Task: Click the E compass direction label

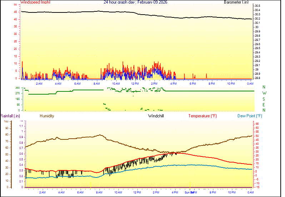Action: tap(264, 105)
